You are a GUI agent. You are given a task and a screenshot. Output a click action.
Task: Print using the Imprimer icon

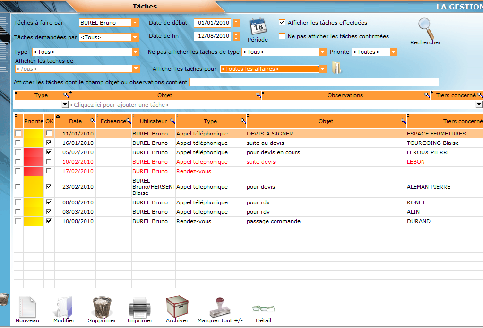tap(139, 307)
